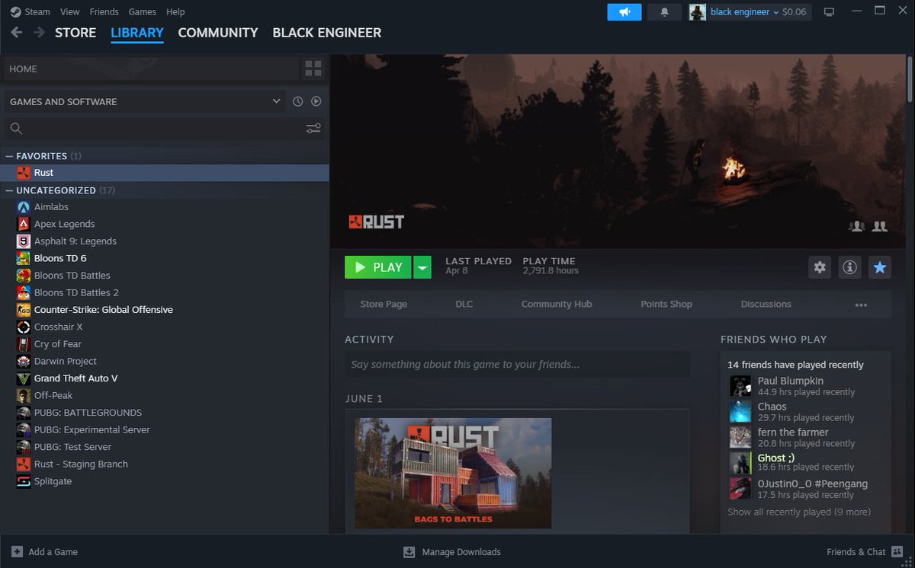This screenshot has height=568, width=915.
Task: Open the Help menu
Action: click(175, 11)
